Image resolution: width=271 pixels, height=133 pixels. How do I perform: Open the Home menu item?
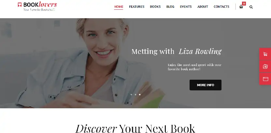tap(119, 7)
